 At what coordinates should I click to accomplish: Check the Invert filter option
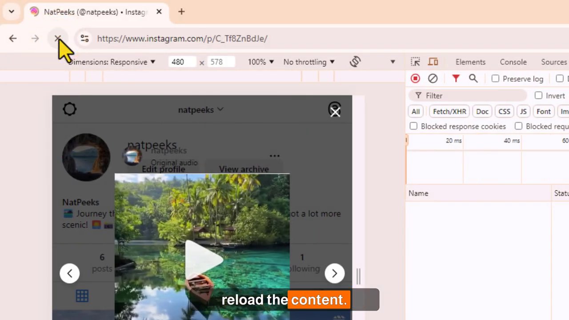click(x=538, y=96)
